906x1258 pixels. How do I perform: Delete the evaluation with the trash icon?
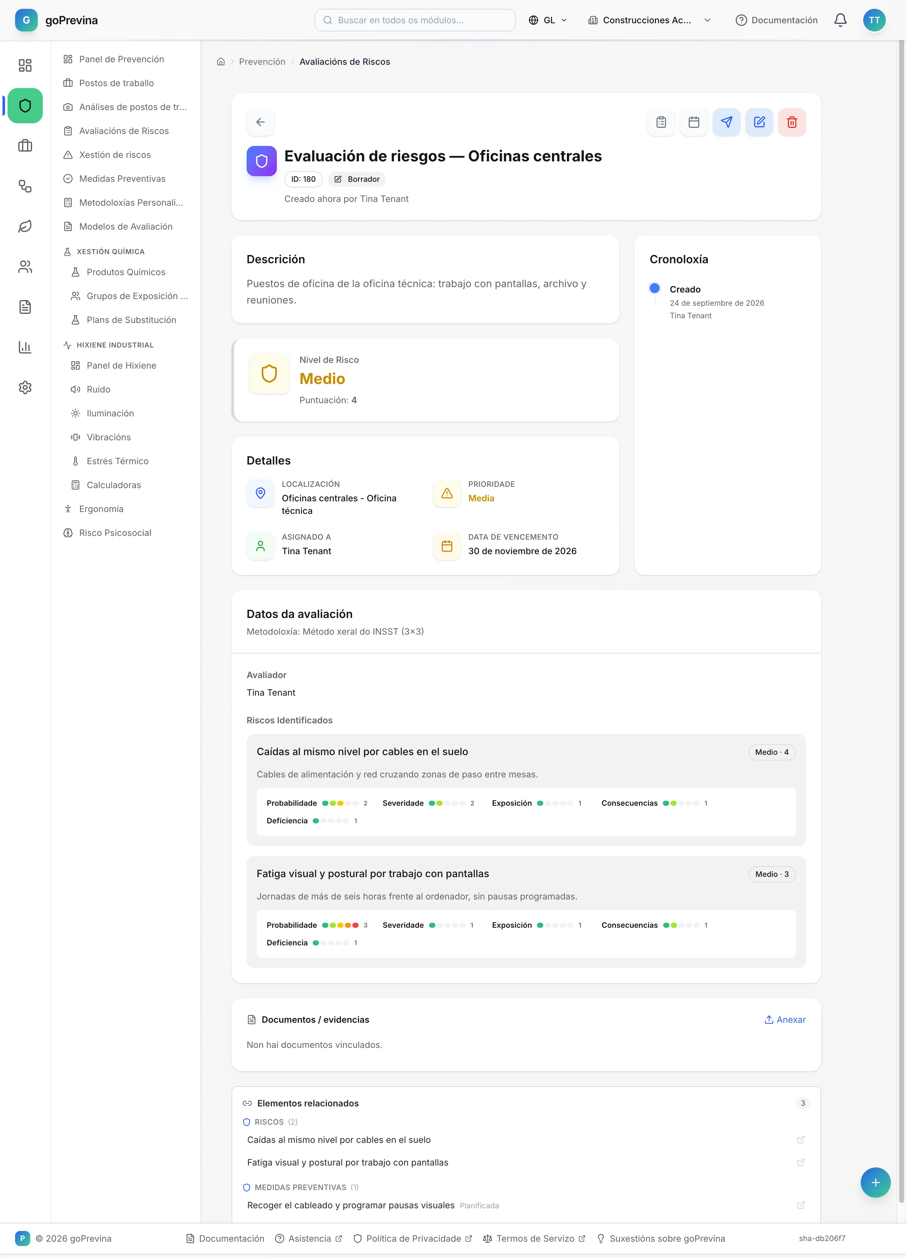coord(792,122)
